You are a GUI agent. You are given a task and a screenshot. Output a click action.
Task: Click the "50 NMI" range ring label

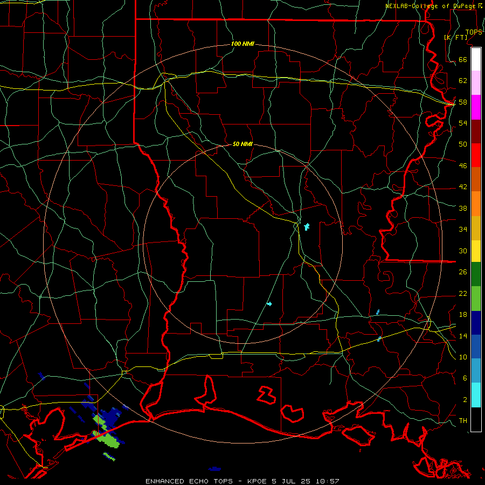(242, 144)
